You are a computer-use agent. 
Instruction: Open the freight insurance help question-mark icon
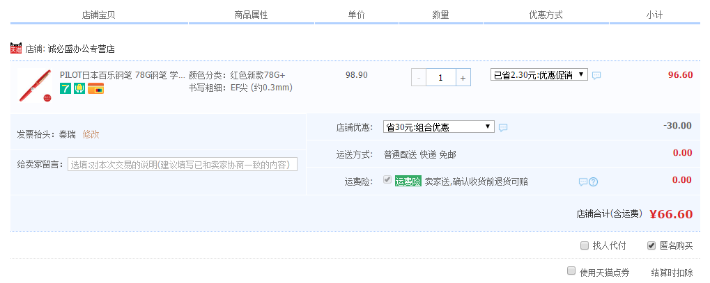click(594, 182)
